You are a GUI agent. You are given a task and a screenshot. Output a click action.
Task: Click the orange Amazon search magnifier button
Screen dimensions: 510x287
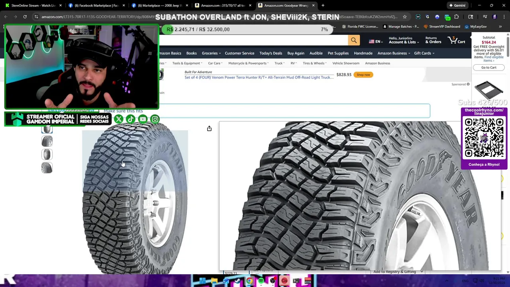tap(354, 40)
